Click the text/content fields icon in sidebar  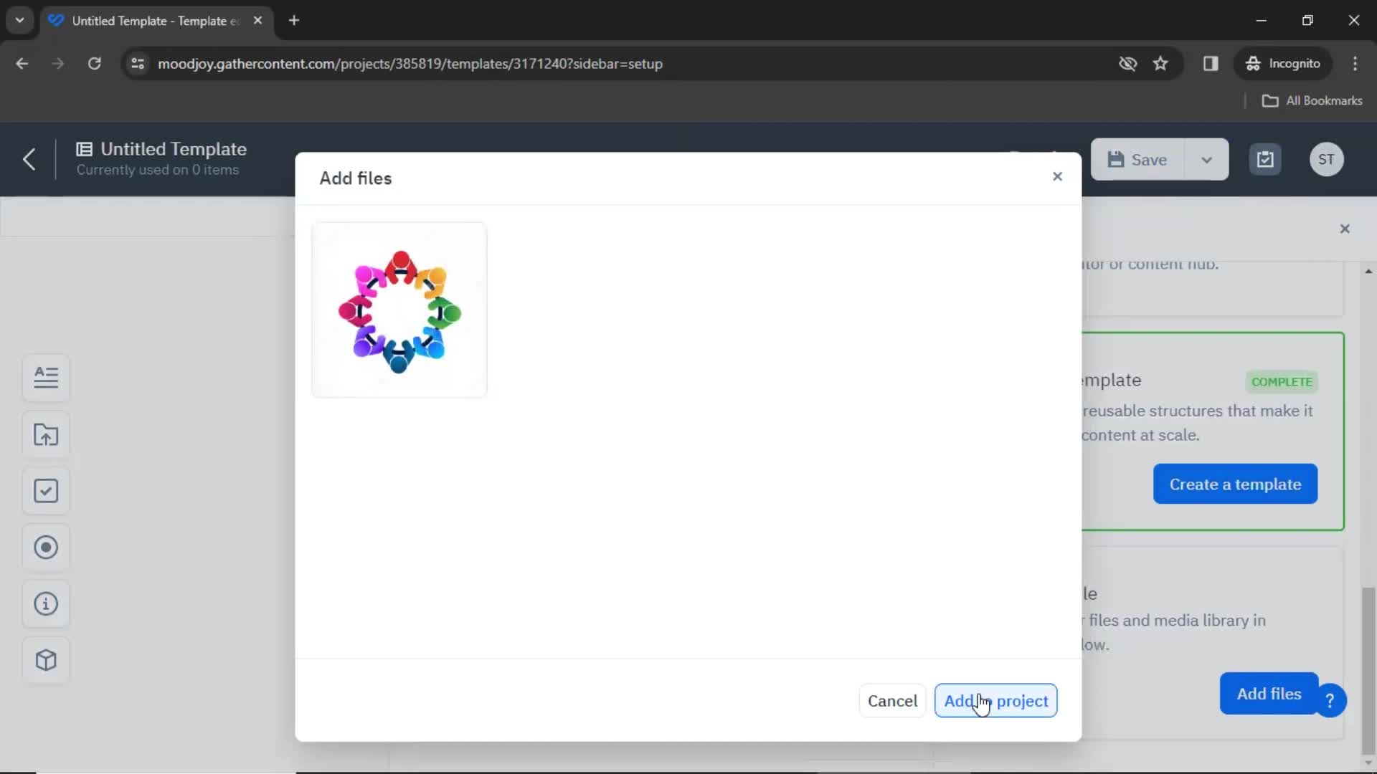pos(47,377)
